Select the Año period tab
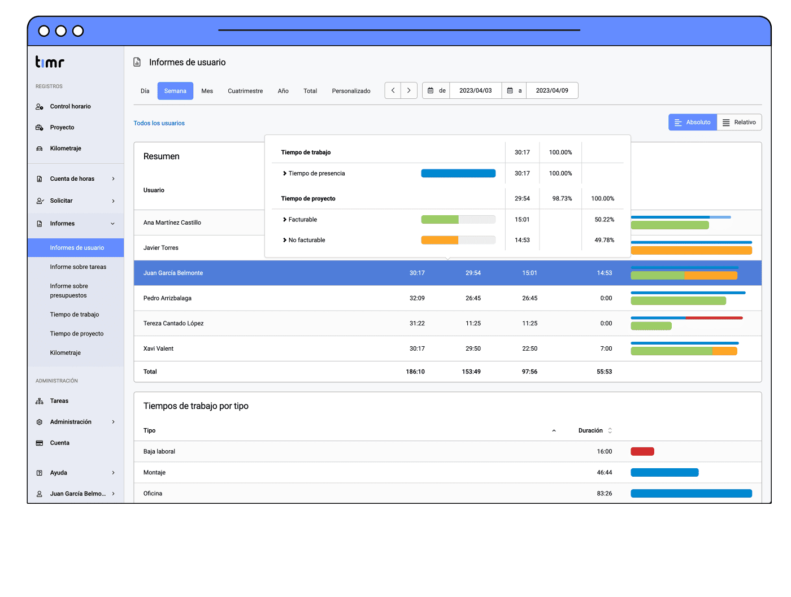Screen dimensions: 791x597 pos(283,91)
